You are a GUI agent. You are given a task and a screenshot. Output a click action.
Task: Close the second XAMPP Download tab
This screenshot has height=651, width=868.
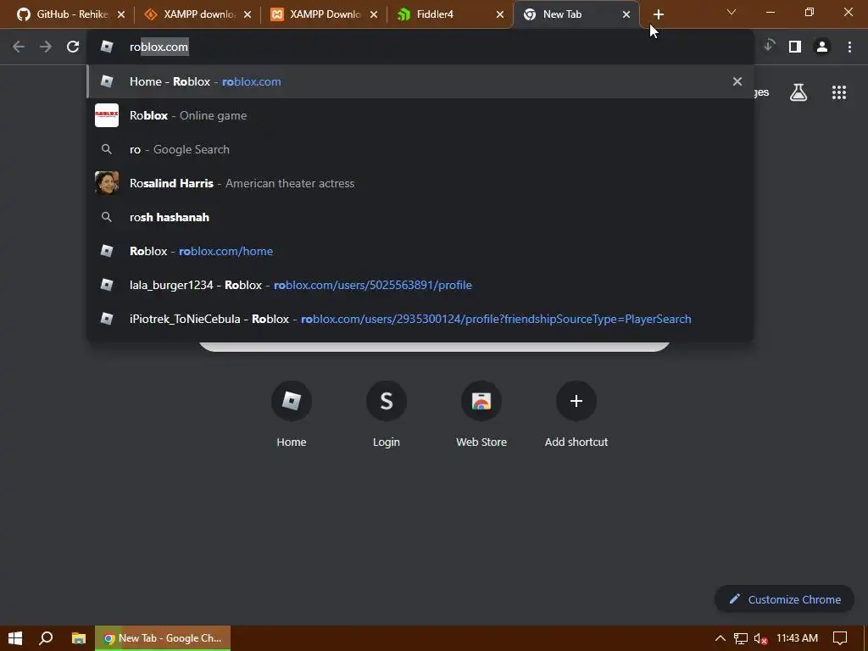tap(374, 14)
